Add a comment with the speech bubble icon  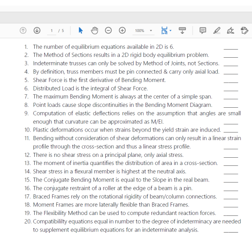[203, 30]
